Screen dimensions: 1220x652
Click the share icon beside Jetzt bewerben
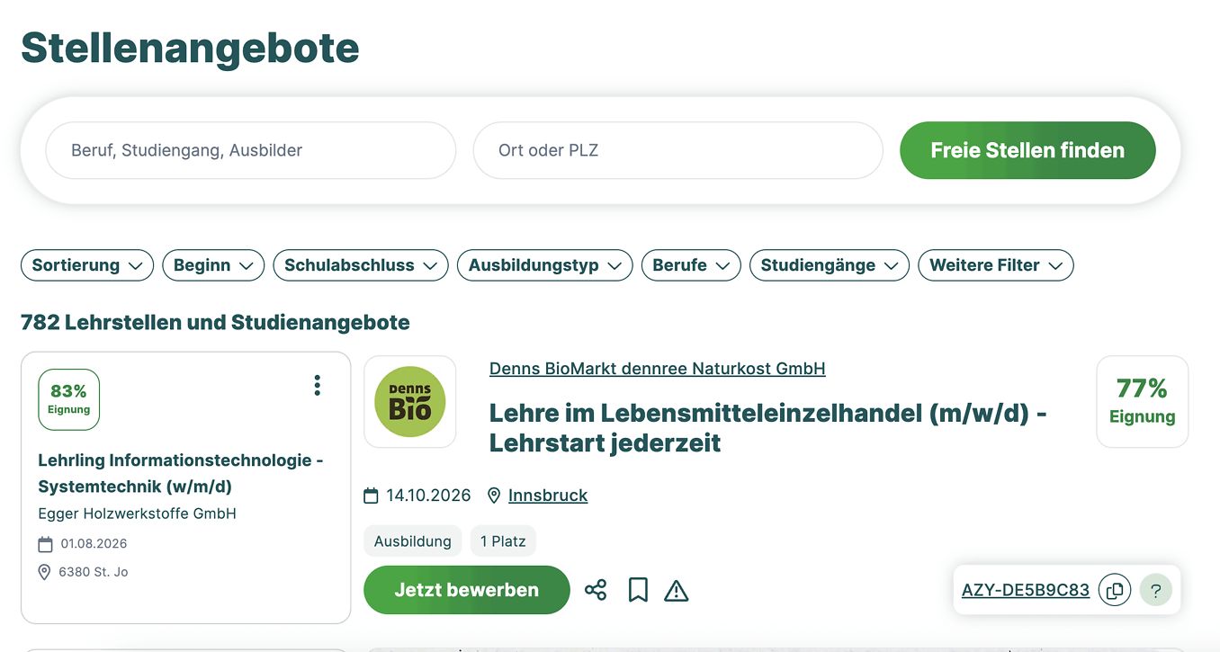pos(596,590)
